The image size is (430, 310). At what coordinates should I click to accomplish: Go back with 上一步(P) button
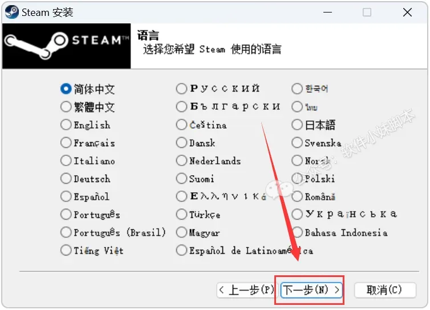[x=248, y=290]
